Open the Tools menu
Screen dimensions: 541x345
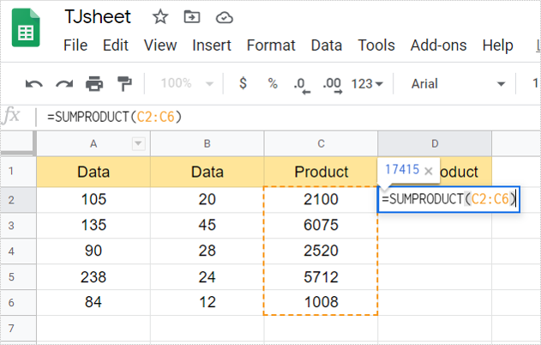click(376, 45)
